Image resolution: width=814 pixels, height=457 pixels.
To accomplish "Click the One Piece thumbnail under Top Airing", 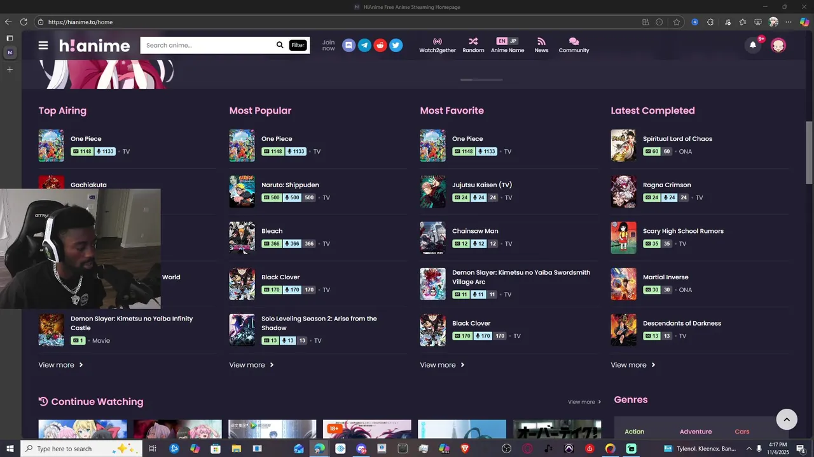I will [51, 146].
